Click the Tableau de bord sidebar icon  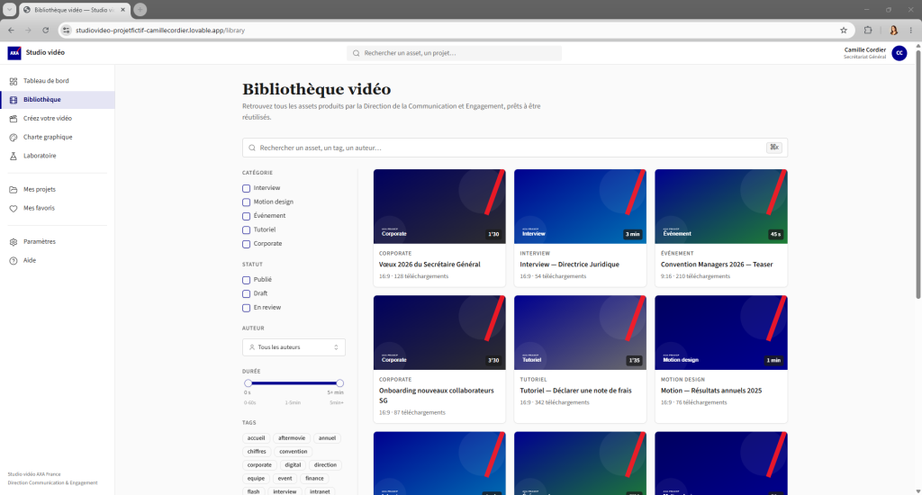[x=14, y=81]
